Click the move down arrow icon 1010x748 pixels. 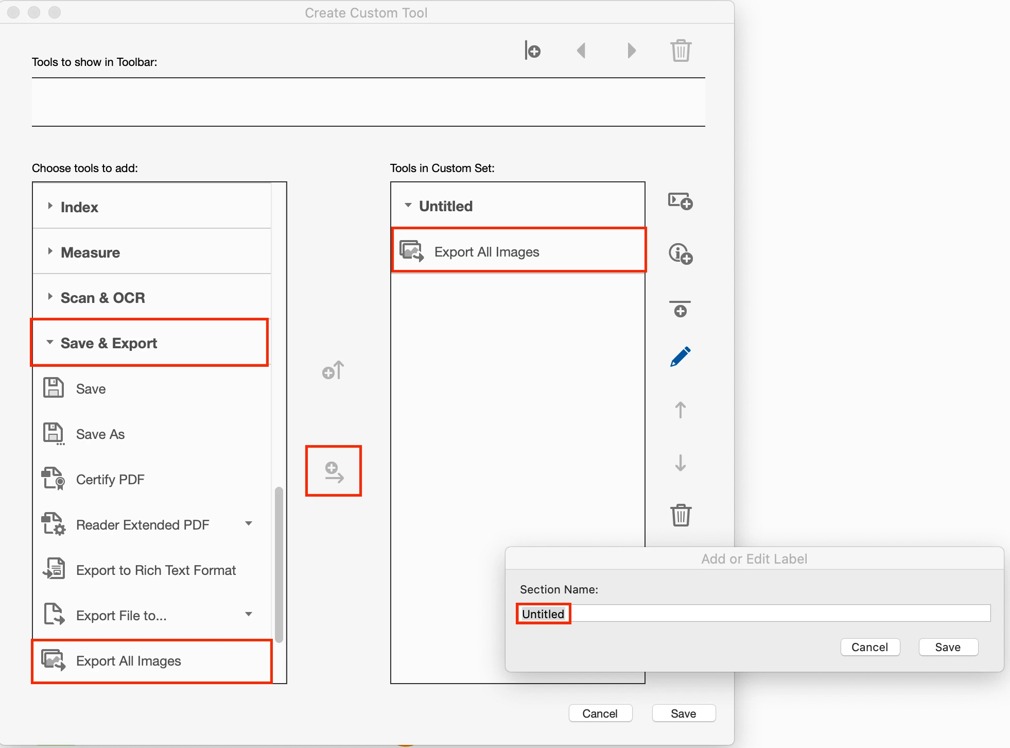680,463
